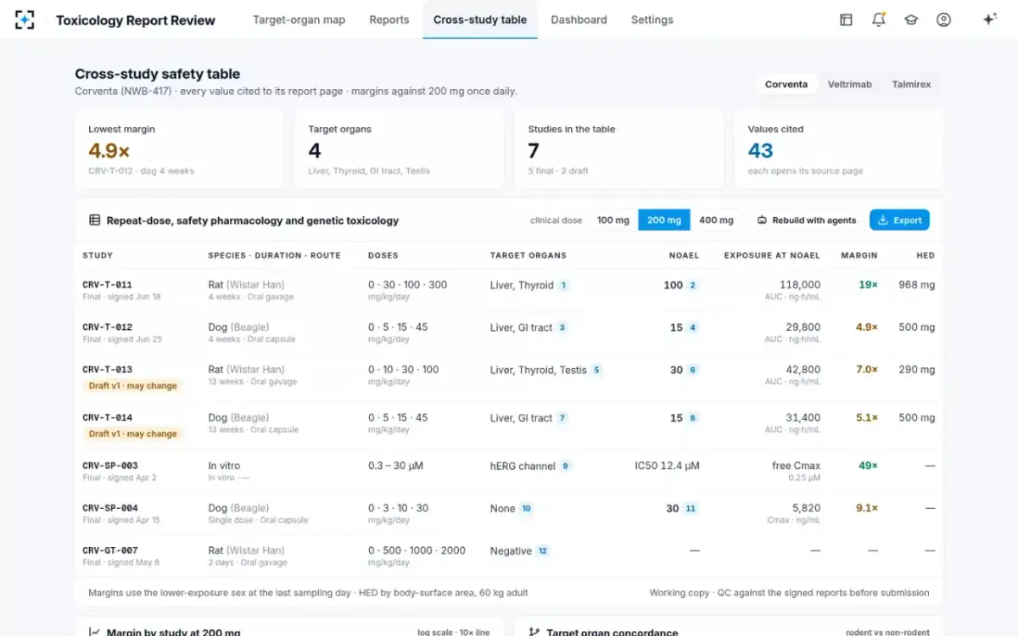Open citation 8 for CRV-T-014 NOAEL
The image size is (1018, 636).
[692, 418]
